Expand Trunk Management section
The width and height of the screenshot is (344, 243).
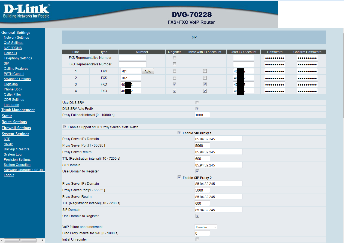coord(18,110)
